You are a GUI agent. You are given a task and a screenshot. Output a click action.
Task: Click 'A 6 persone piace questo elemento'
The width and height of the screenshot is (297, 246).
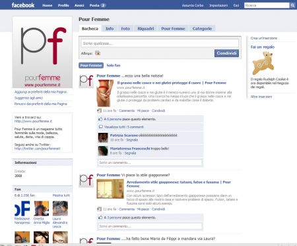pos(130,119)
